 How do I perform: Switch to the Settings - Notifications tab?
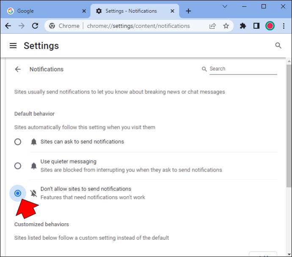point(135,11)
